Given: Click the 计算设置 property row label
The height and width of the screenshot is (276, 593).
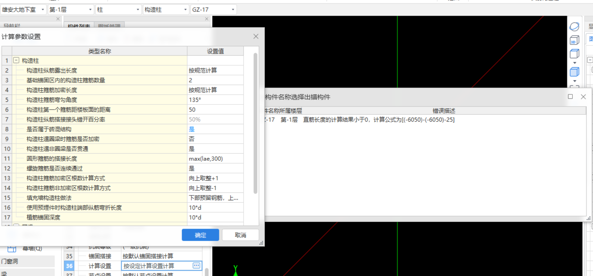Looking at the screenshot, I should pos(100,266).
